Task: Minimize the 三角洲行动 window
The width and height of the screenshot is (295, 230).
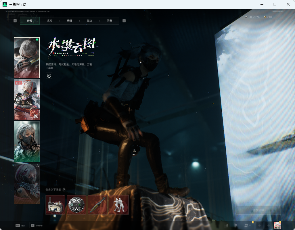Action: tap(262, 4)
